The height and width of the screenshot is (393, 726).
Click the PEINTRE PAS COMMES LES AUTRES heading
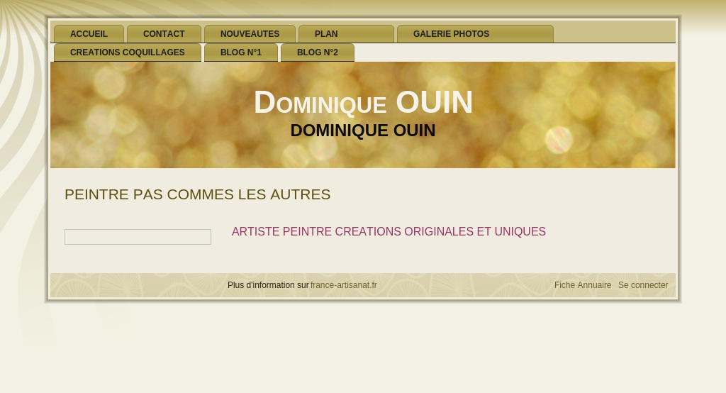pyautogui.click(x=198, y=194)
